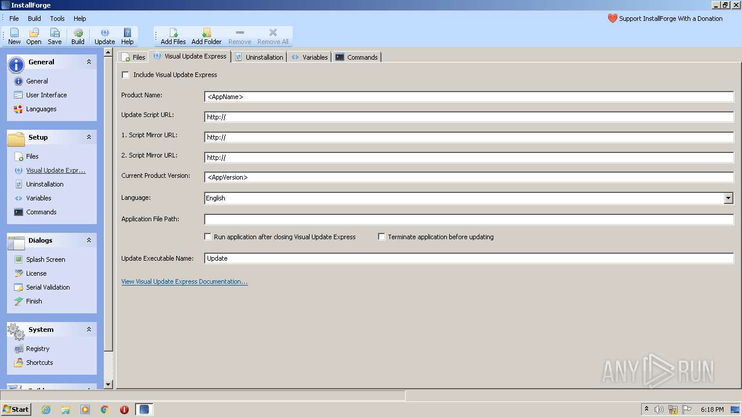
Task: Click the Update Script URL field
Action: 469,117
